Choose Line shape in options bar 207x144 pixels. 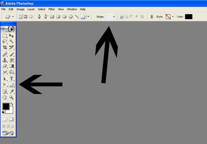(77, 16)
